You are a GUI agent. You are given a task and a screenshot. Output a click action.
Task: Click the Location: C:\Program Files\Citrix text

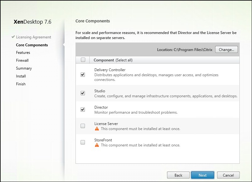point(185,50)
